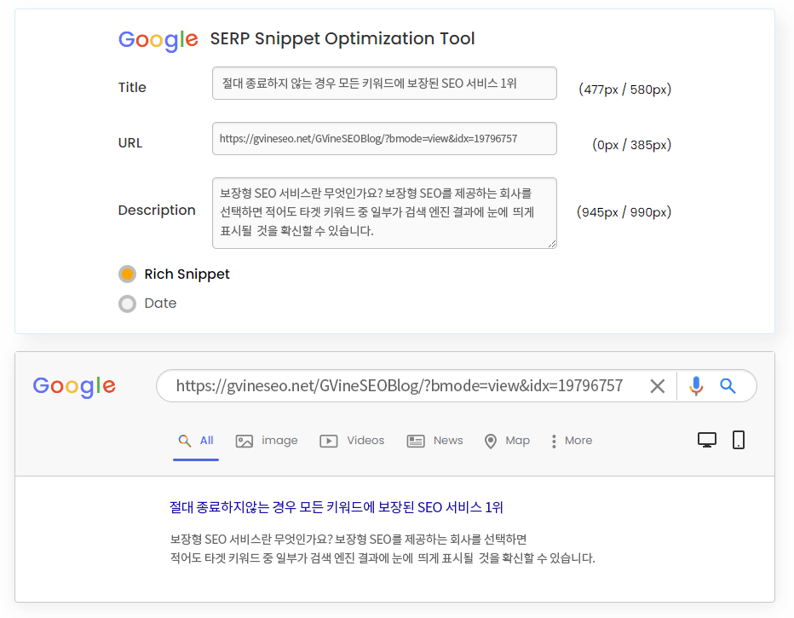The height and width of the screenshot is (618, 794).
Task: Open the All search tab
Action: 196,441
